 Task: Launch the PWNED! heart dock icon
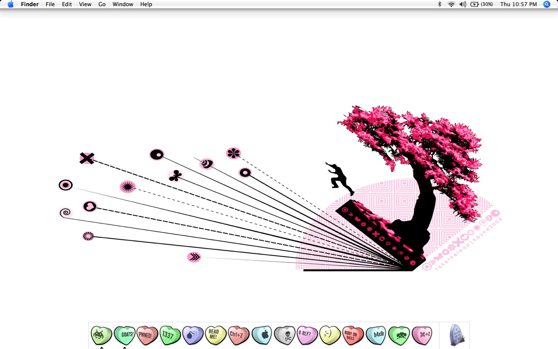(x=147, y=335)
